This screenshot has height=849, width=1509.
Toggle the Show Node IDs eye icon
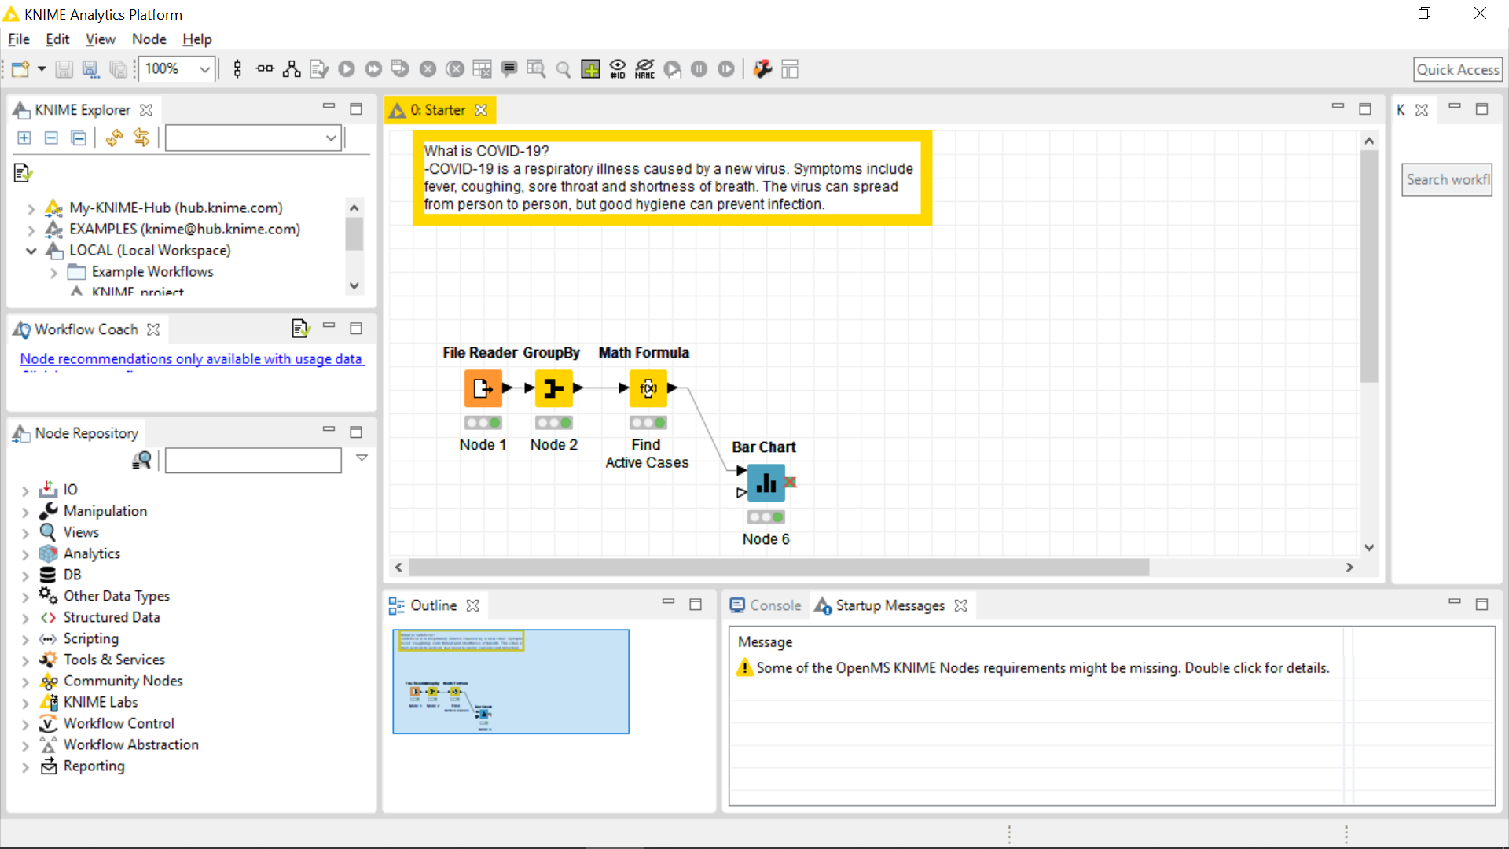618,69
